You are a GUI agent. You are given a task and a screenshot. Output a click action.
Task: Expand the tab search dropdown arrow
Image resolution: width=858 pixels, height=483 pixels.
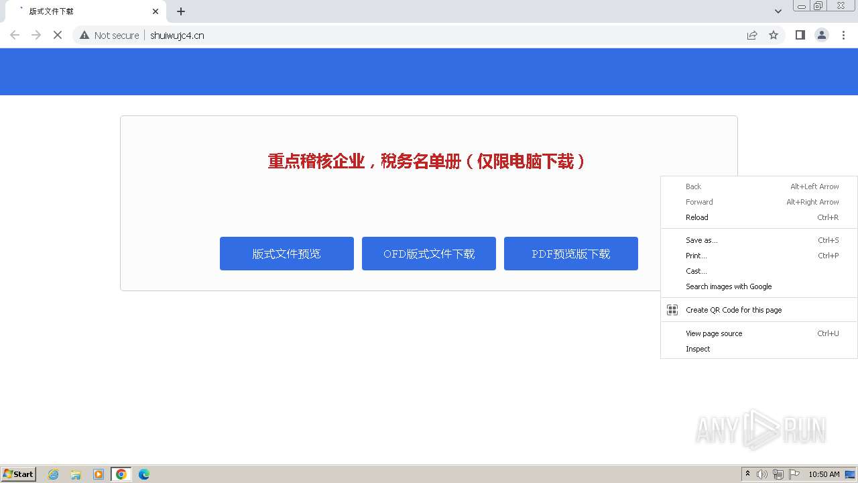coord(778,11)
